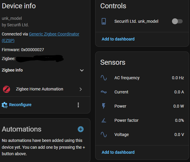
Task: Add Controls card to dashboard
Action: [x=118, y=39]
